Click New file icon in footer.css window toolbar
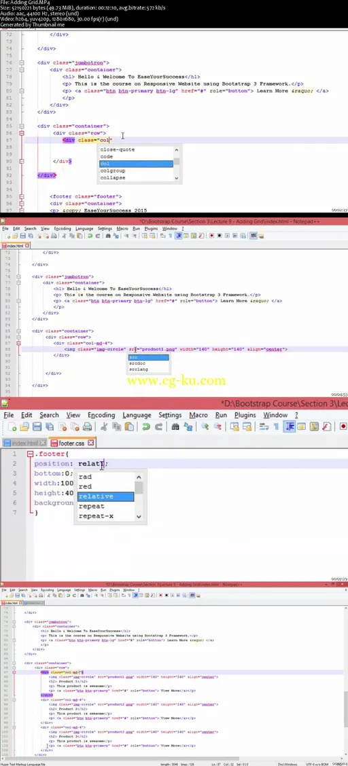This screenshot has width=348, height=766. coord(12,427)
